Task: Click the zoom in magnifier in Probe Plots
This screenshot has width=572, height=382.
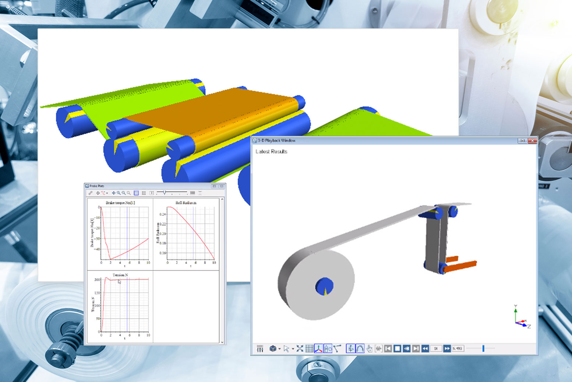Action: (x=119, y=193)
